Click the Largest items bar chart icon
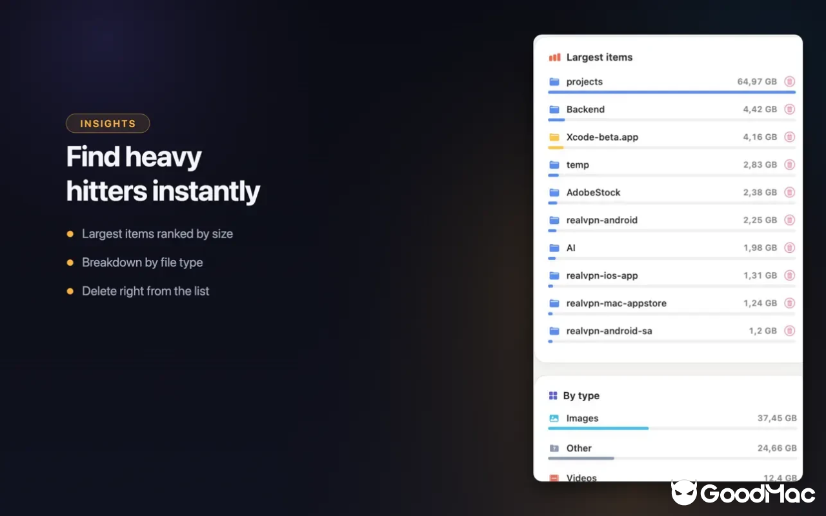Image resolution: width=826 pixels, height=516 pixels. pyautogui.click(x=554, y=57)
